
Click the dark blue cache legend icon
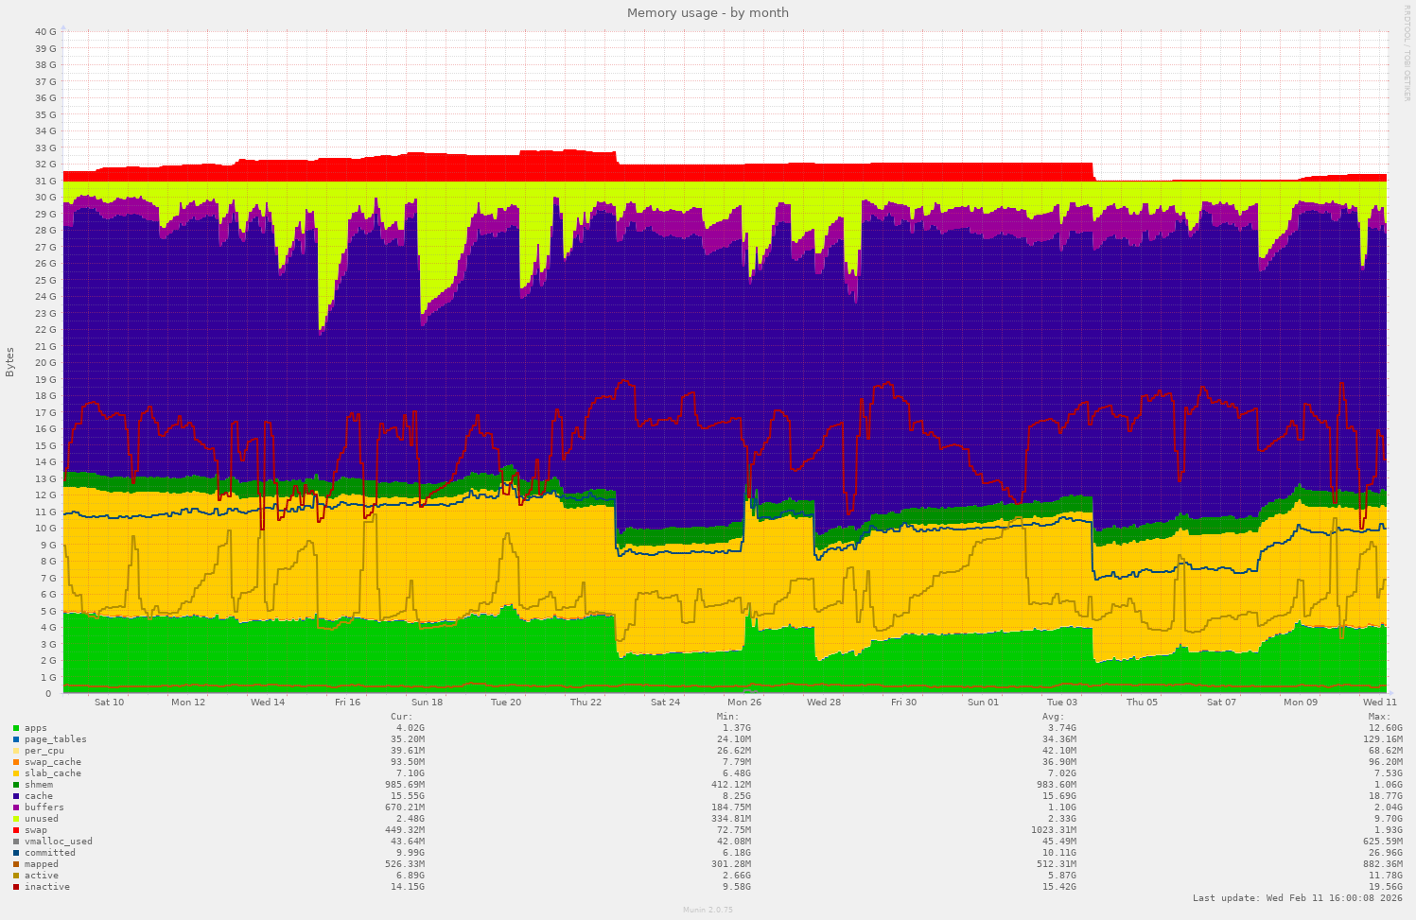16,795
